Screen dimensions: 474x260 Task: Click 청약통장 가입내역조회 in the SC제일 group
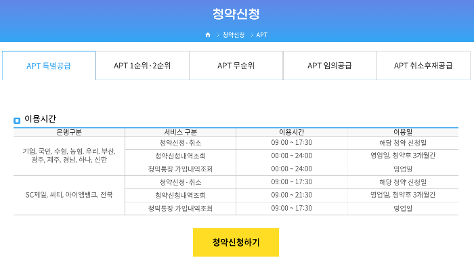tap(181, 209)
